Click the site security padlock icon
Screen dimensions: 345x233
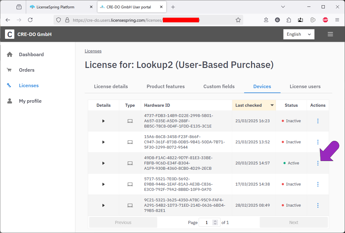tap(67, 20)
